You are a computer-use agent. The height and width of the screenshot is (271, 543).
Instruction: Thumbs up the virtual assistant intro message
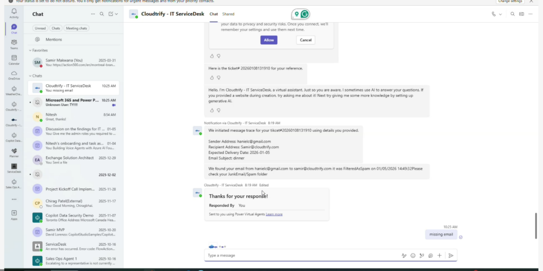[212, 110]
